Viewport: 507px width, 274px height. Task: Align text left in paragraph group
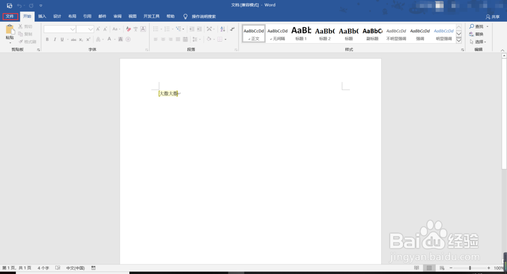tap(156, 40)
